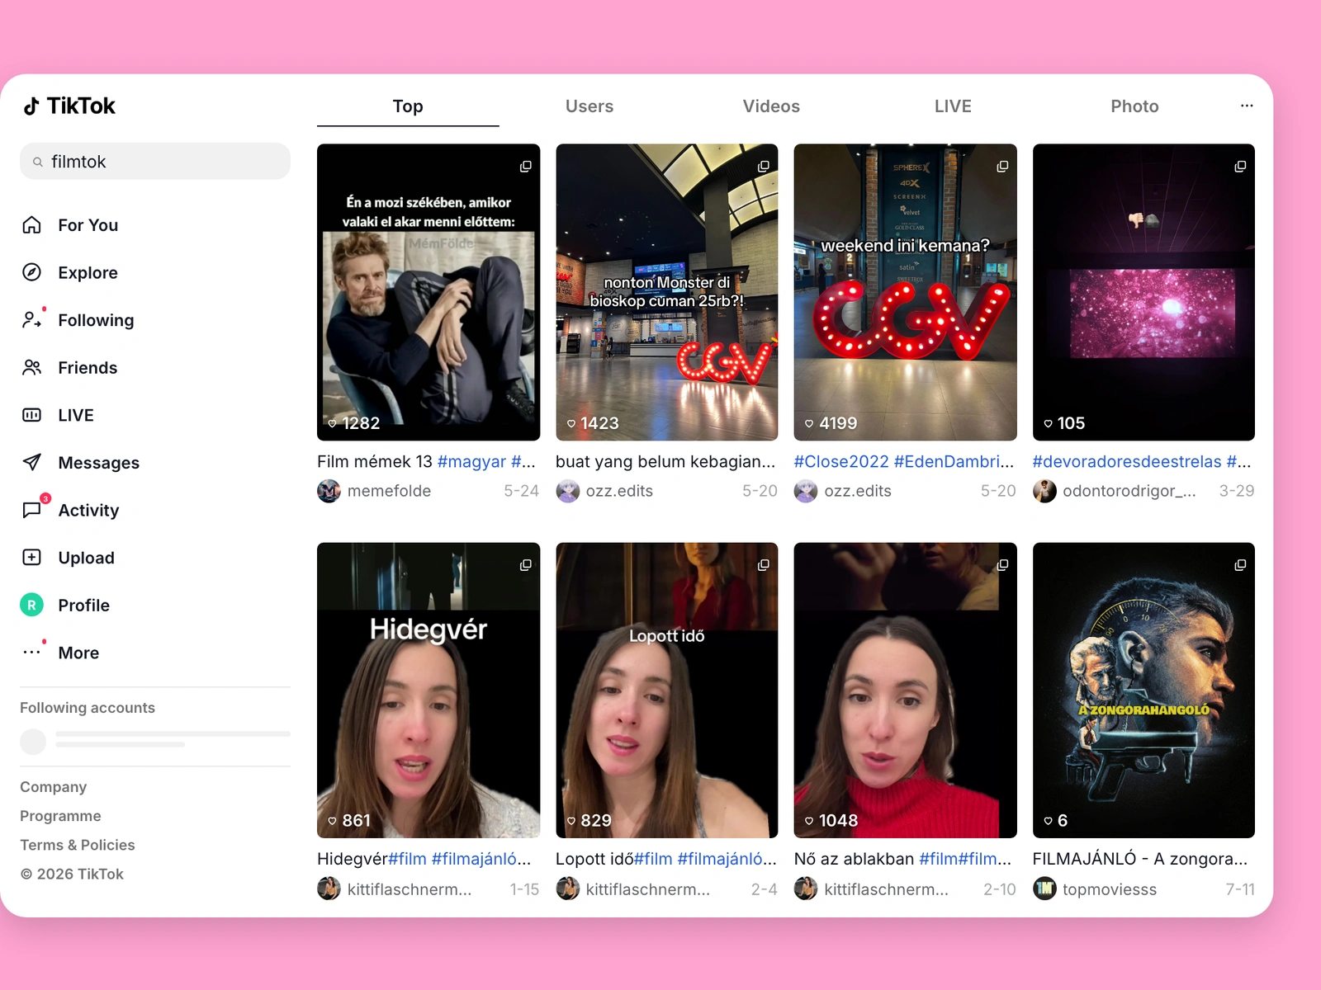Open the Lopott idő video thumbnail
Image resolution: width=1321 pixels, height=990 pixels.
point(666,690)
